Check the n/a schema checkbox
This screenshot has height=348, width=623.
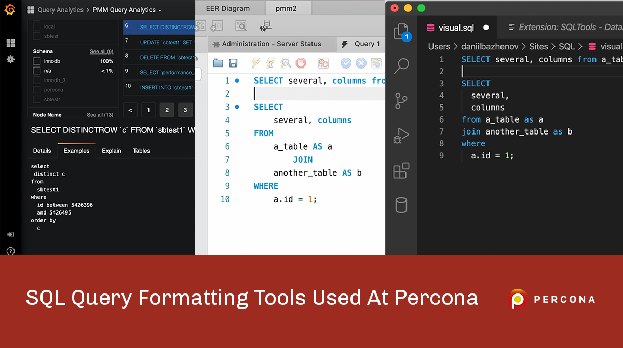(37, 71)
